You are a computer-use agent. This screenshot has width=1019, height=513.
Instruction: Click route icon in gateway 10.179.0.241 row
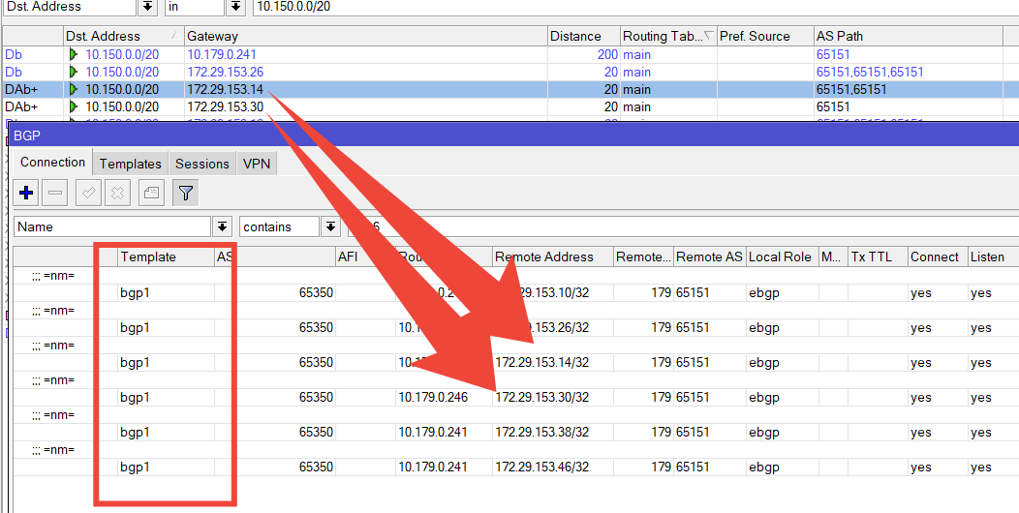pyautogui.click(x=73, y=54)
